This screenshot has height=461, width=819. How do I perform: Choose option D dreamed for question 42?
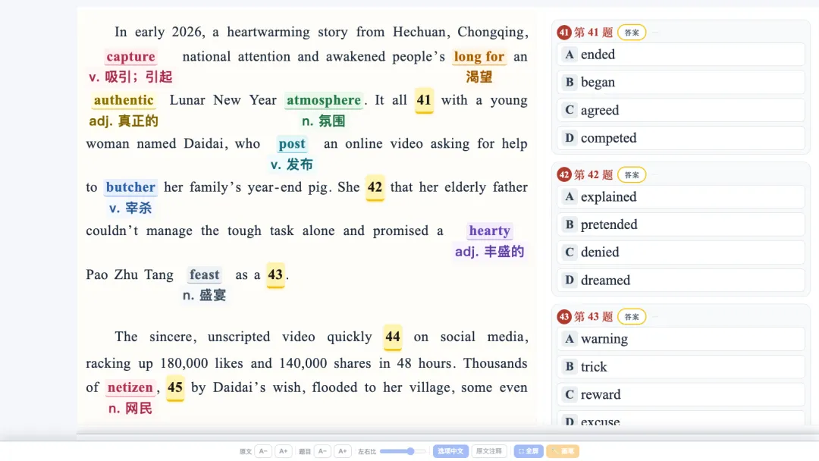click(x=681, y=281)
